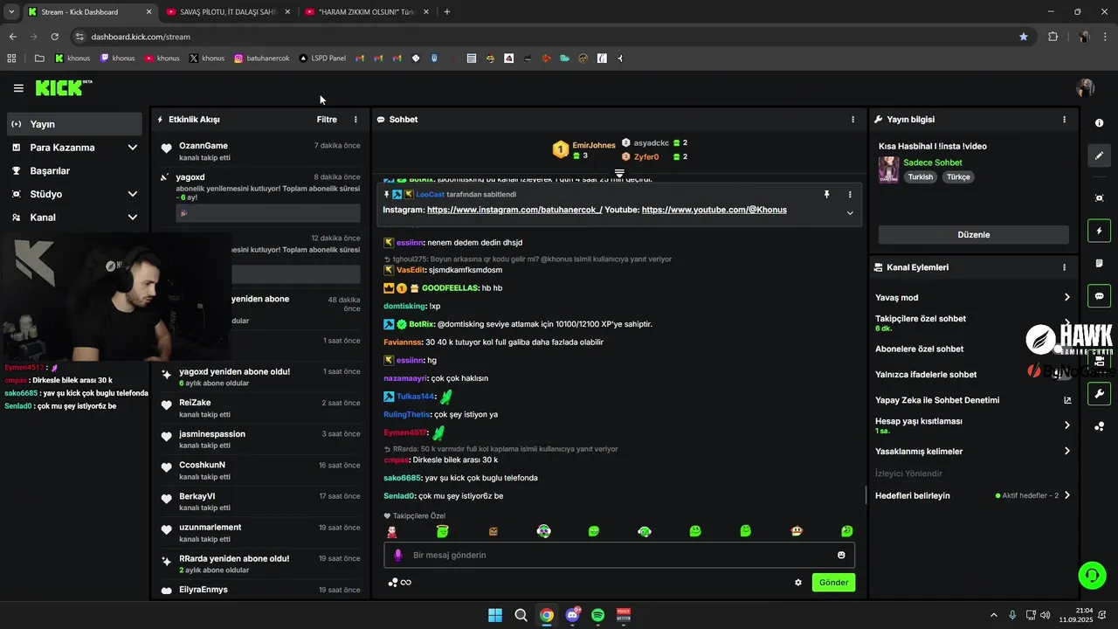Open the pinned Instagram link
Screen dimensions: 1118x629
point(514,210)
